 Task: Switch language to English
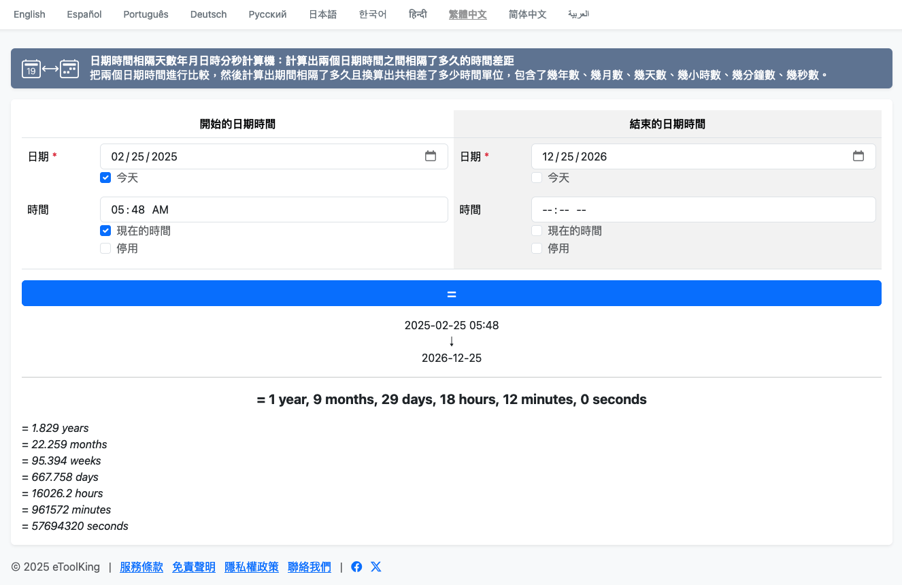29,14
